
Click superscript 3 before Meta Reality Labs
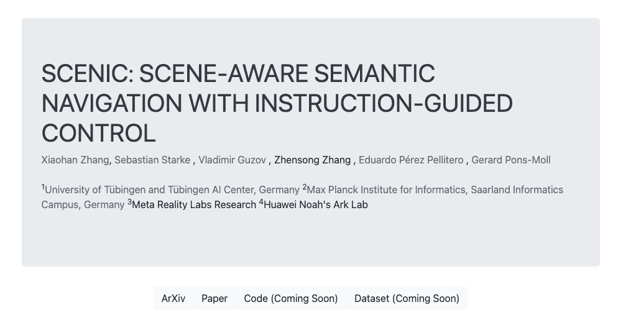[x=130, y=202]
